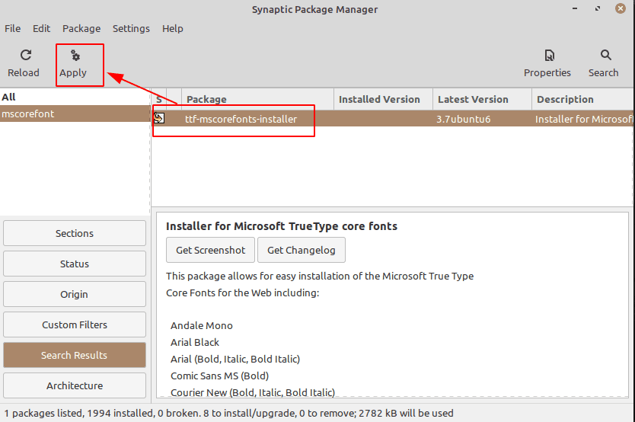Viewport: 635px width, 422px height.
Task: Click the status mark icon for ttf-mscorefonts-installer
Action: (x=158, y=118)
